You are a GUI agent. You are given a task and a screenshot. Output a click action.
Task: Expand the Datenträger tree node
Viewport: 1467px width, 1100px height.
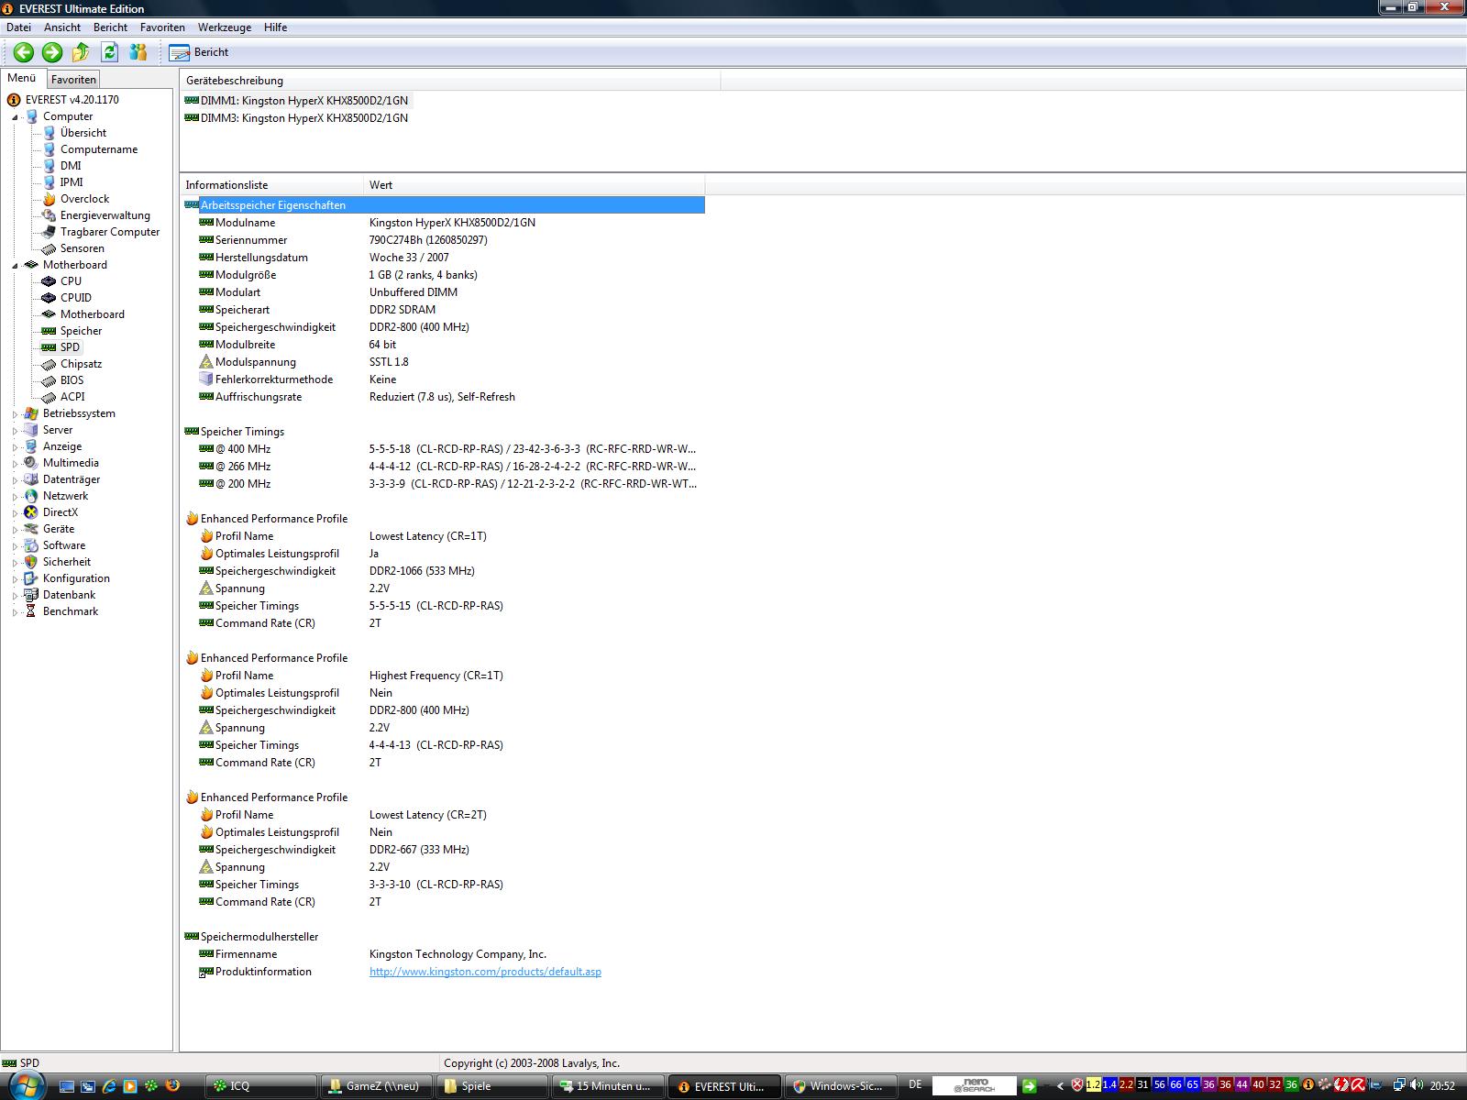point(15,480)
